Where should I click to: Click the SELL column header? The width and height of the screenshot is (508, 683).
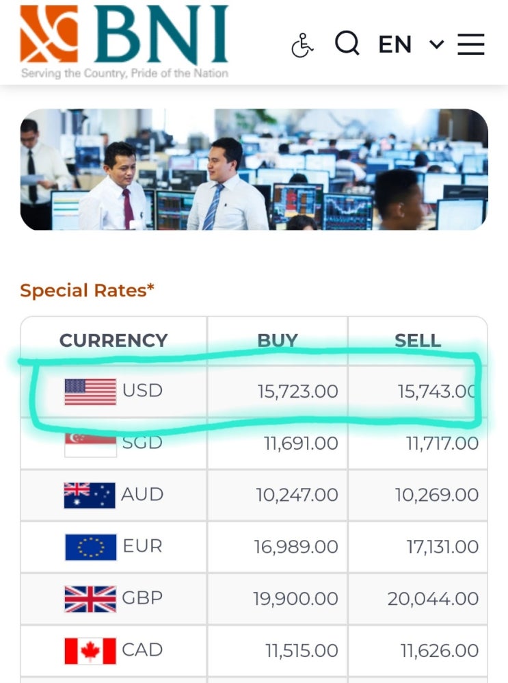pos(418,340)
